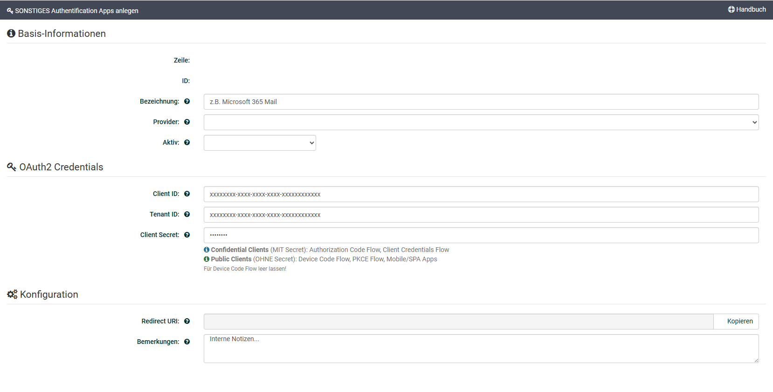Click the question mark icon next to Aktiv
This screenshot has height=392, width=773.
[187, 142]
